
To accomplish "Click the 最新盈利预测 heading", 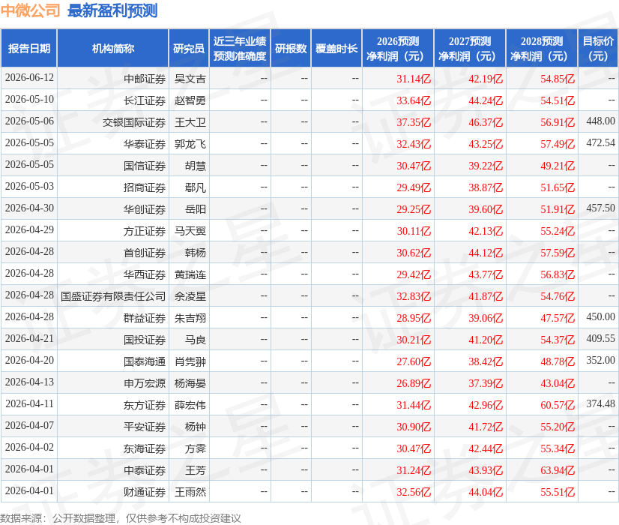I will click(112, 10).
